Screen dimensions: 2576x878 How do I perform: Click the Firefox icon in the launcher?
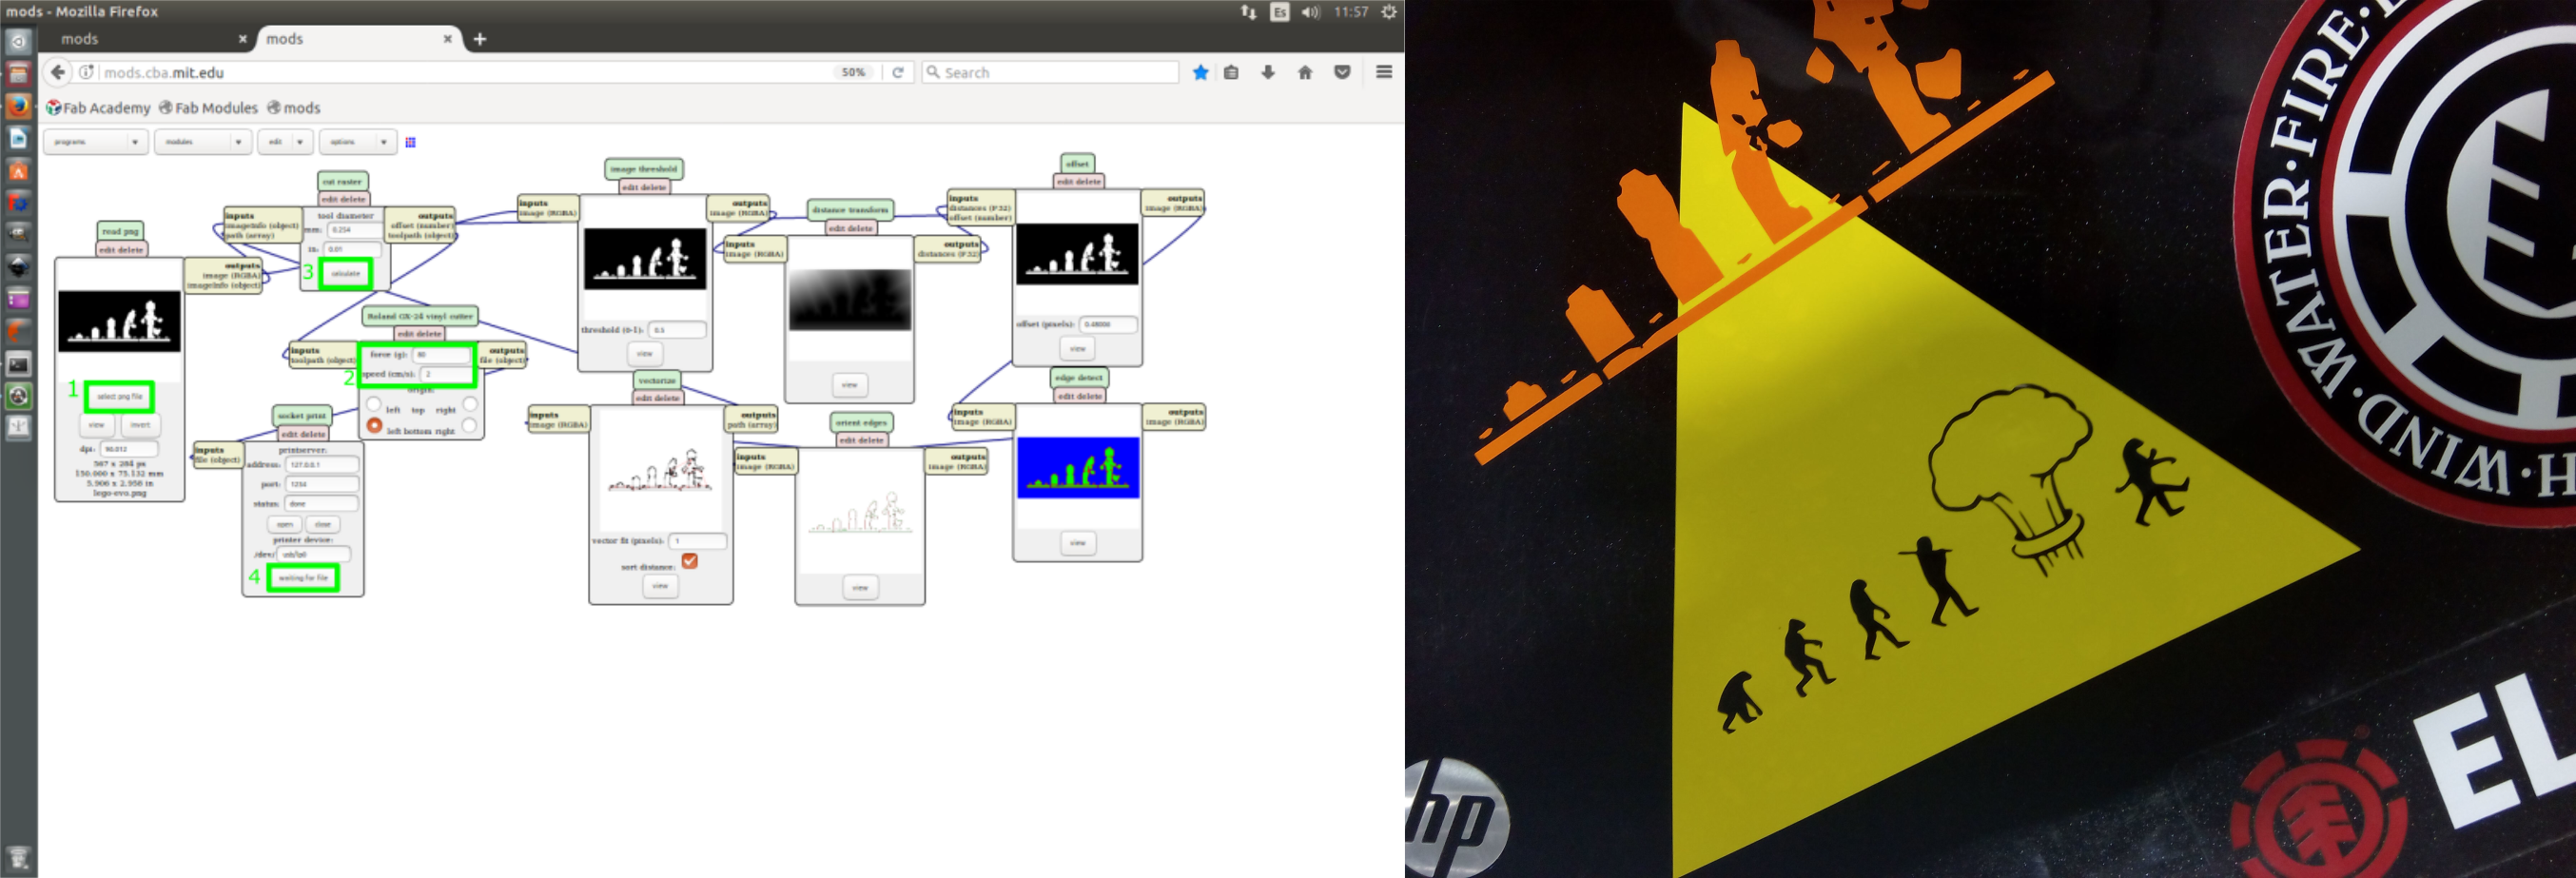pos(18,105)
